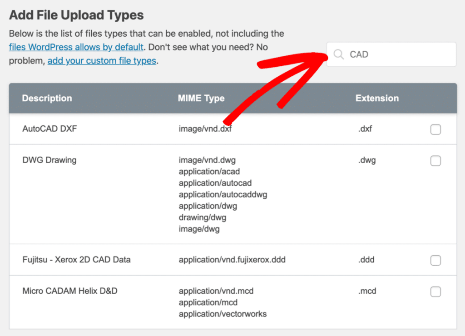
Task: Click the application/vectorworks MIME entry
Action: click(222, 314)
